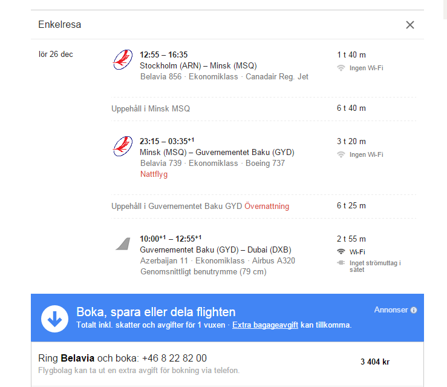Click the no Wi-Fi icon for the first flight
447x387 pixels.
341,68
